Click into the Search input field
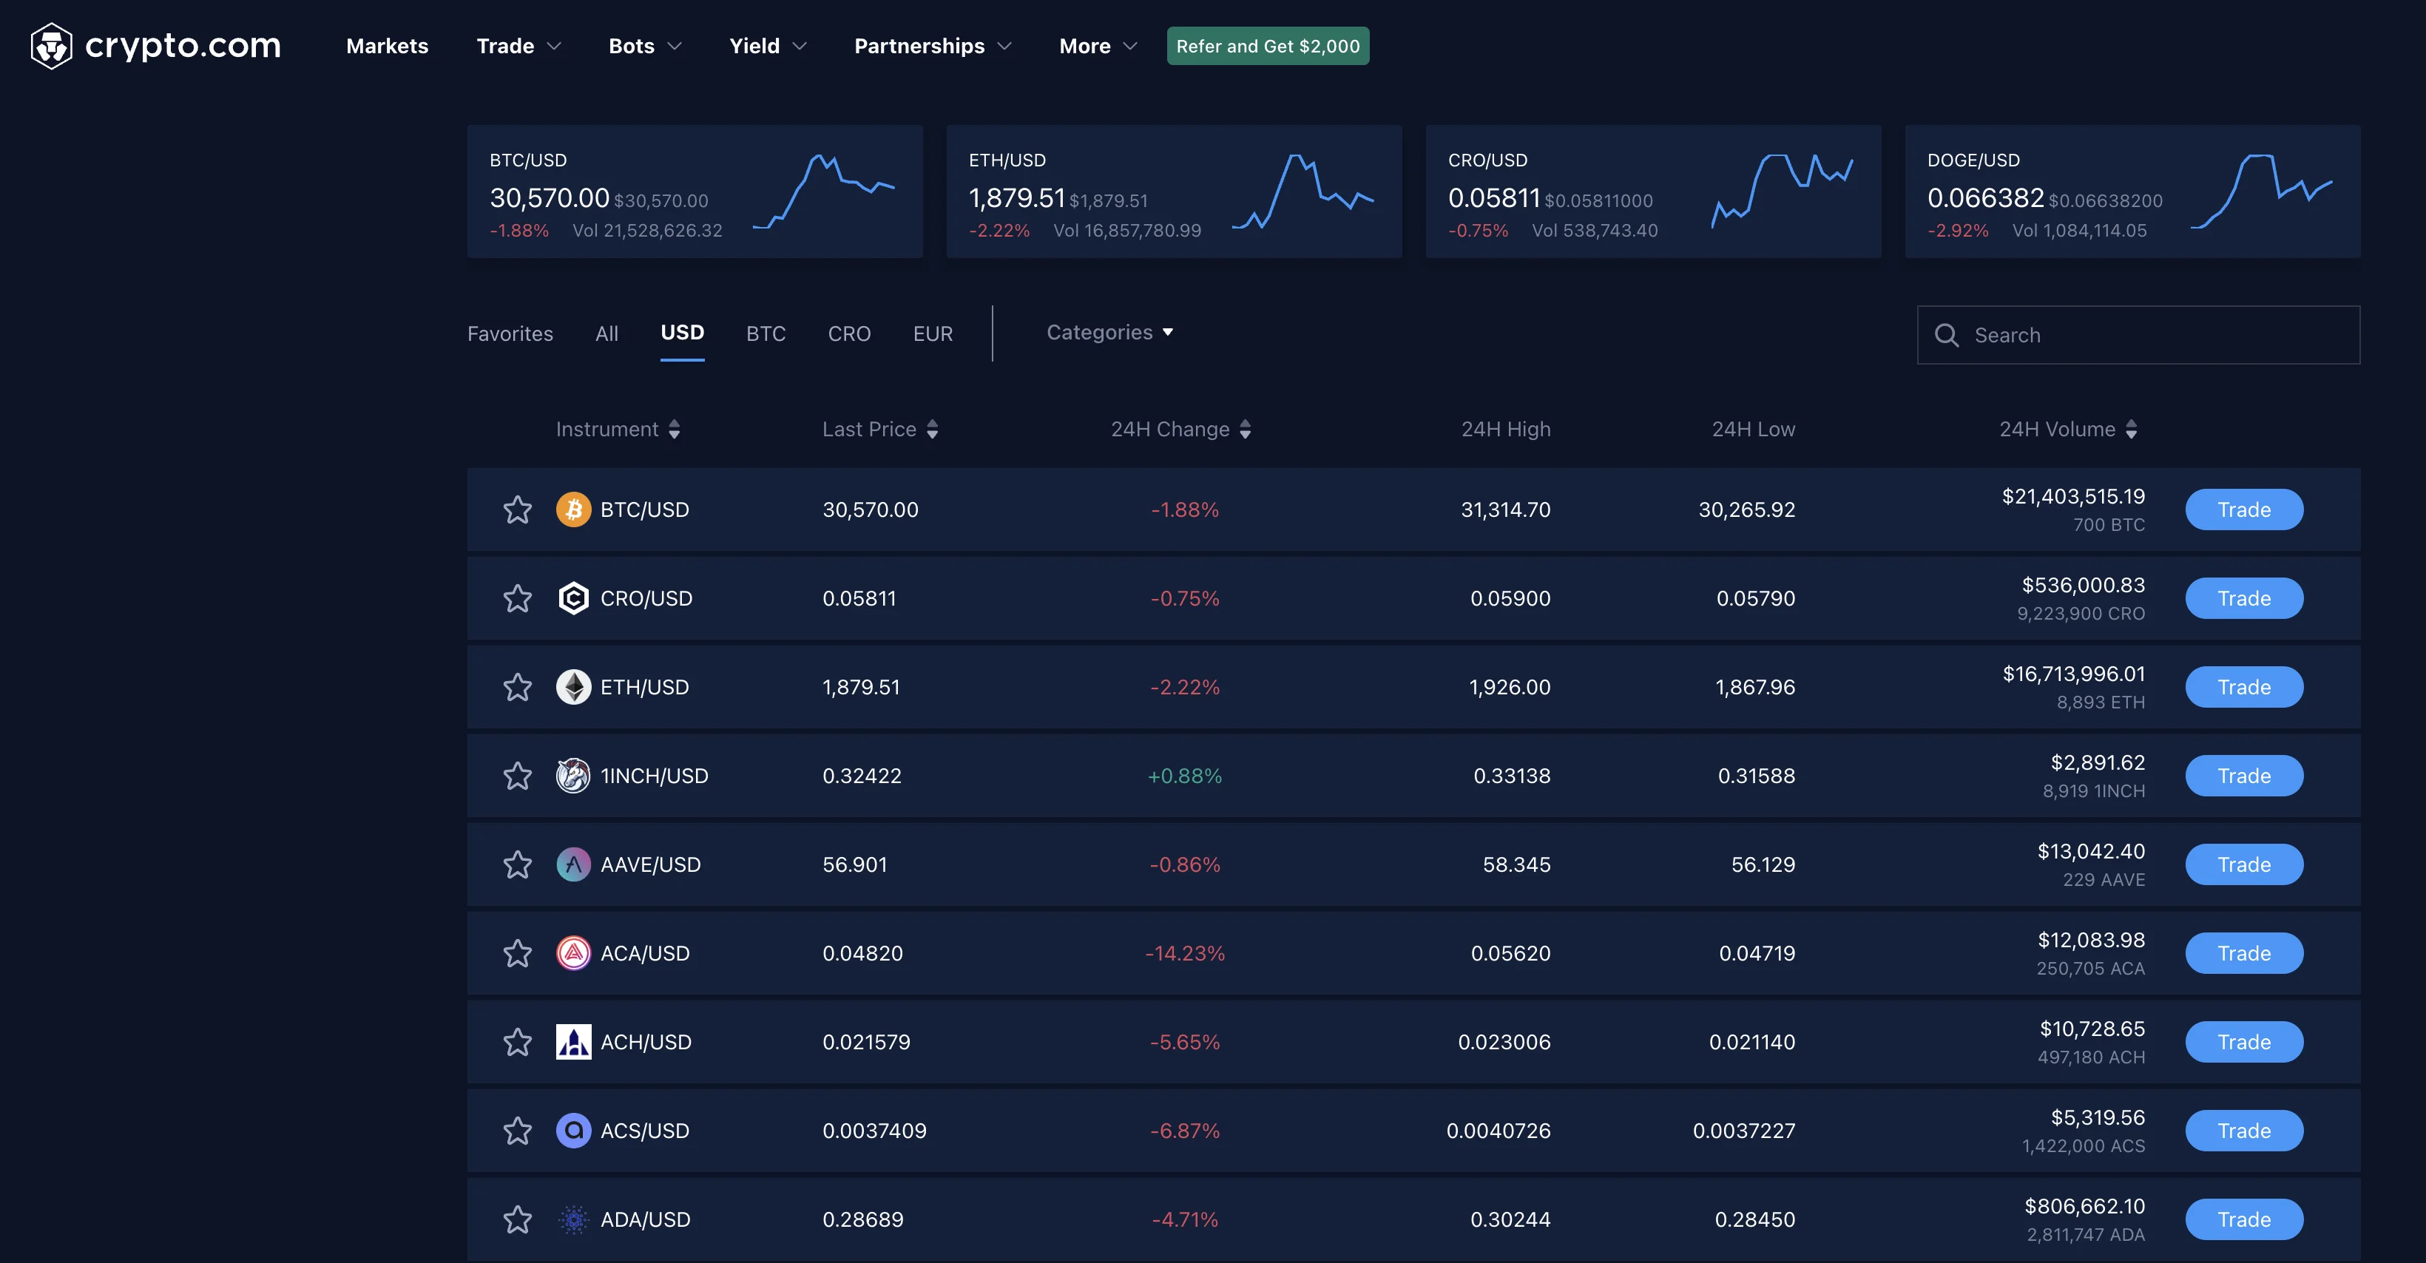 (2138, 335)
